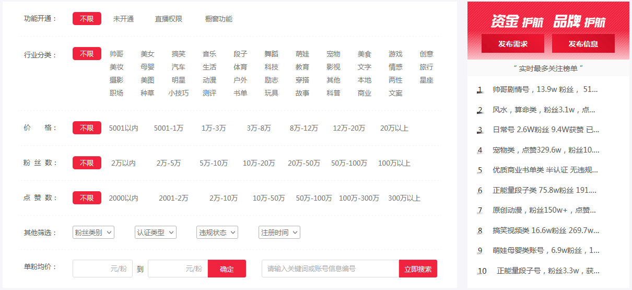Choose the 美女 industry category
Image resolution: width=632 pixels, height=290 pixels.
tap(147, 54)
